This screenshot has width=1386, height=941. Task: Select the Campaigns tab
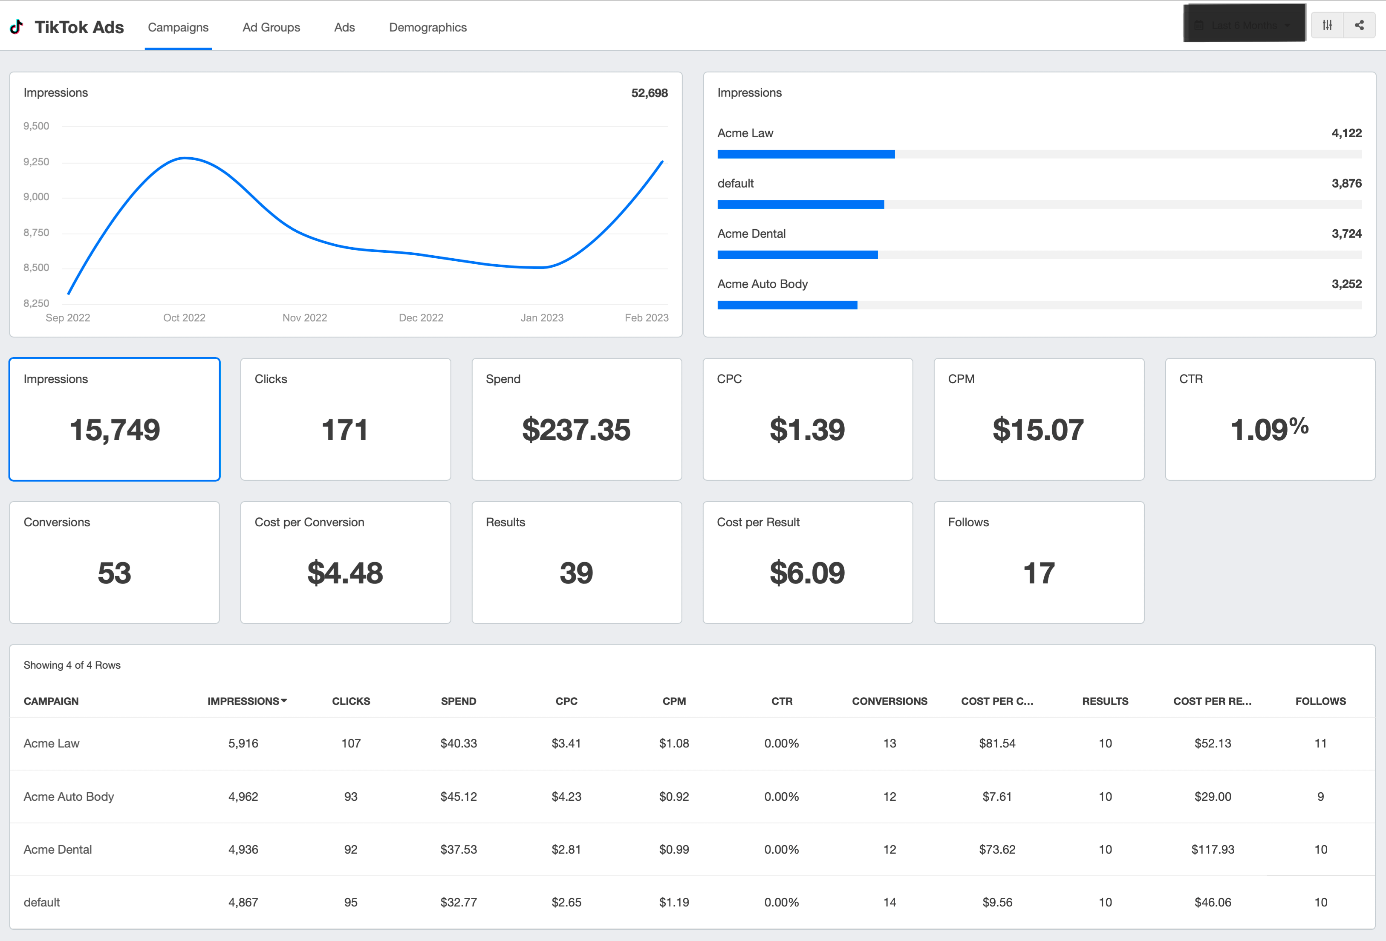(178, 27)
